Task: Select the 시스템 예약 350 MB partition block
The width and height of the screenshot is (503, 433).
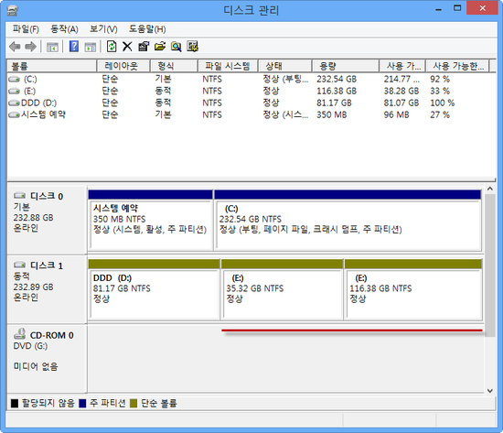Action: click(x=150, y=220)
